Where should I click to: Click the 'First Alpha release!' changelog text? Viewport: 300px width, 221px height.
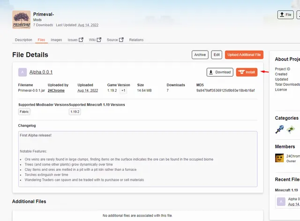pyautogui.click(x=36, y=135)
